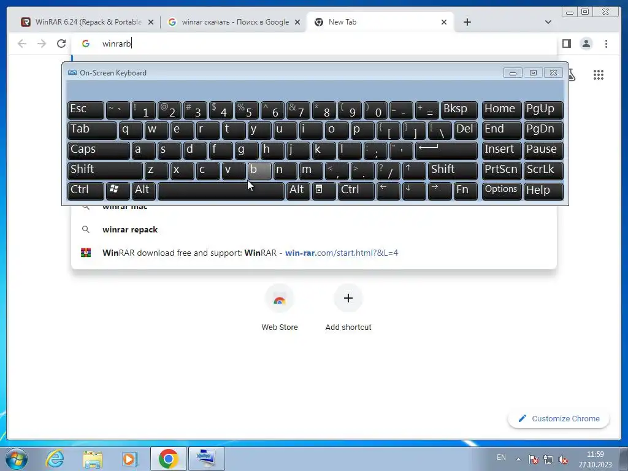Switch to the winrar скачать Google search tab

(234, 22)
